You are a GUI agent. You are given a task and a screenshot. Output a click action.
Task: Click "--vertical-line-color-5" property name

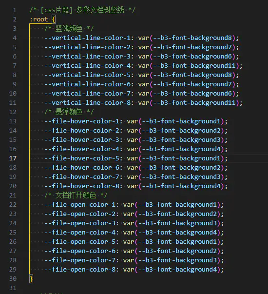[87, 75]
